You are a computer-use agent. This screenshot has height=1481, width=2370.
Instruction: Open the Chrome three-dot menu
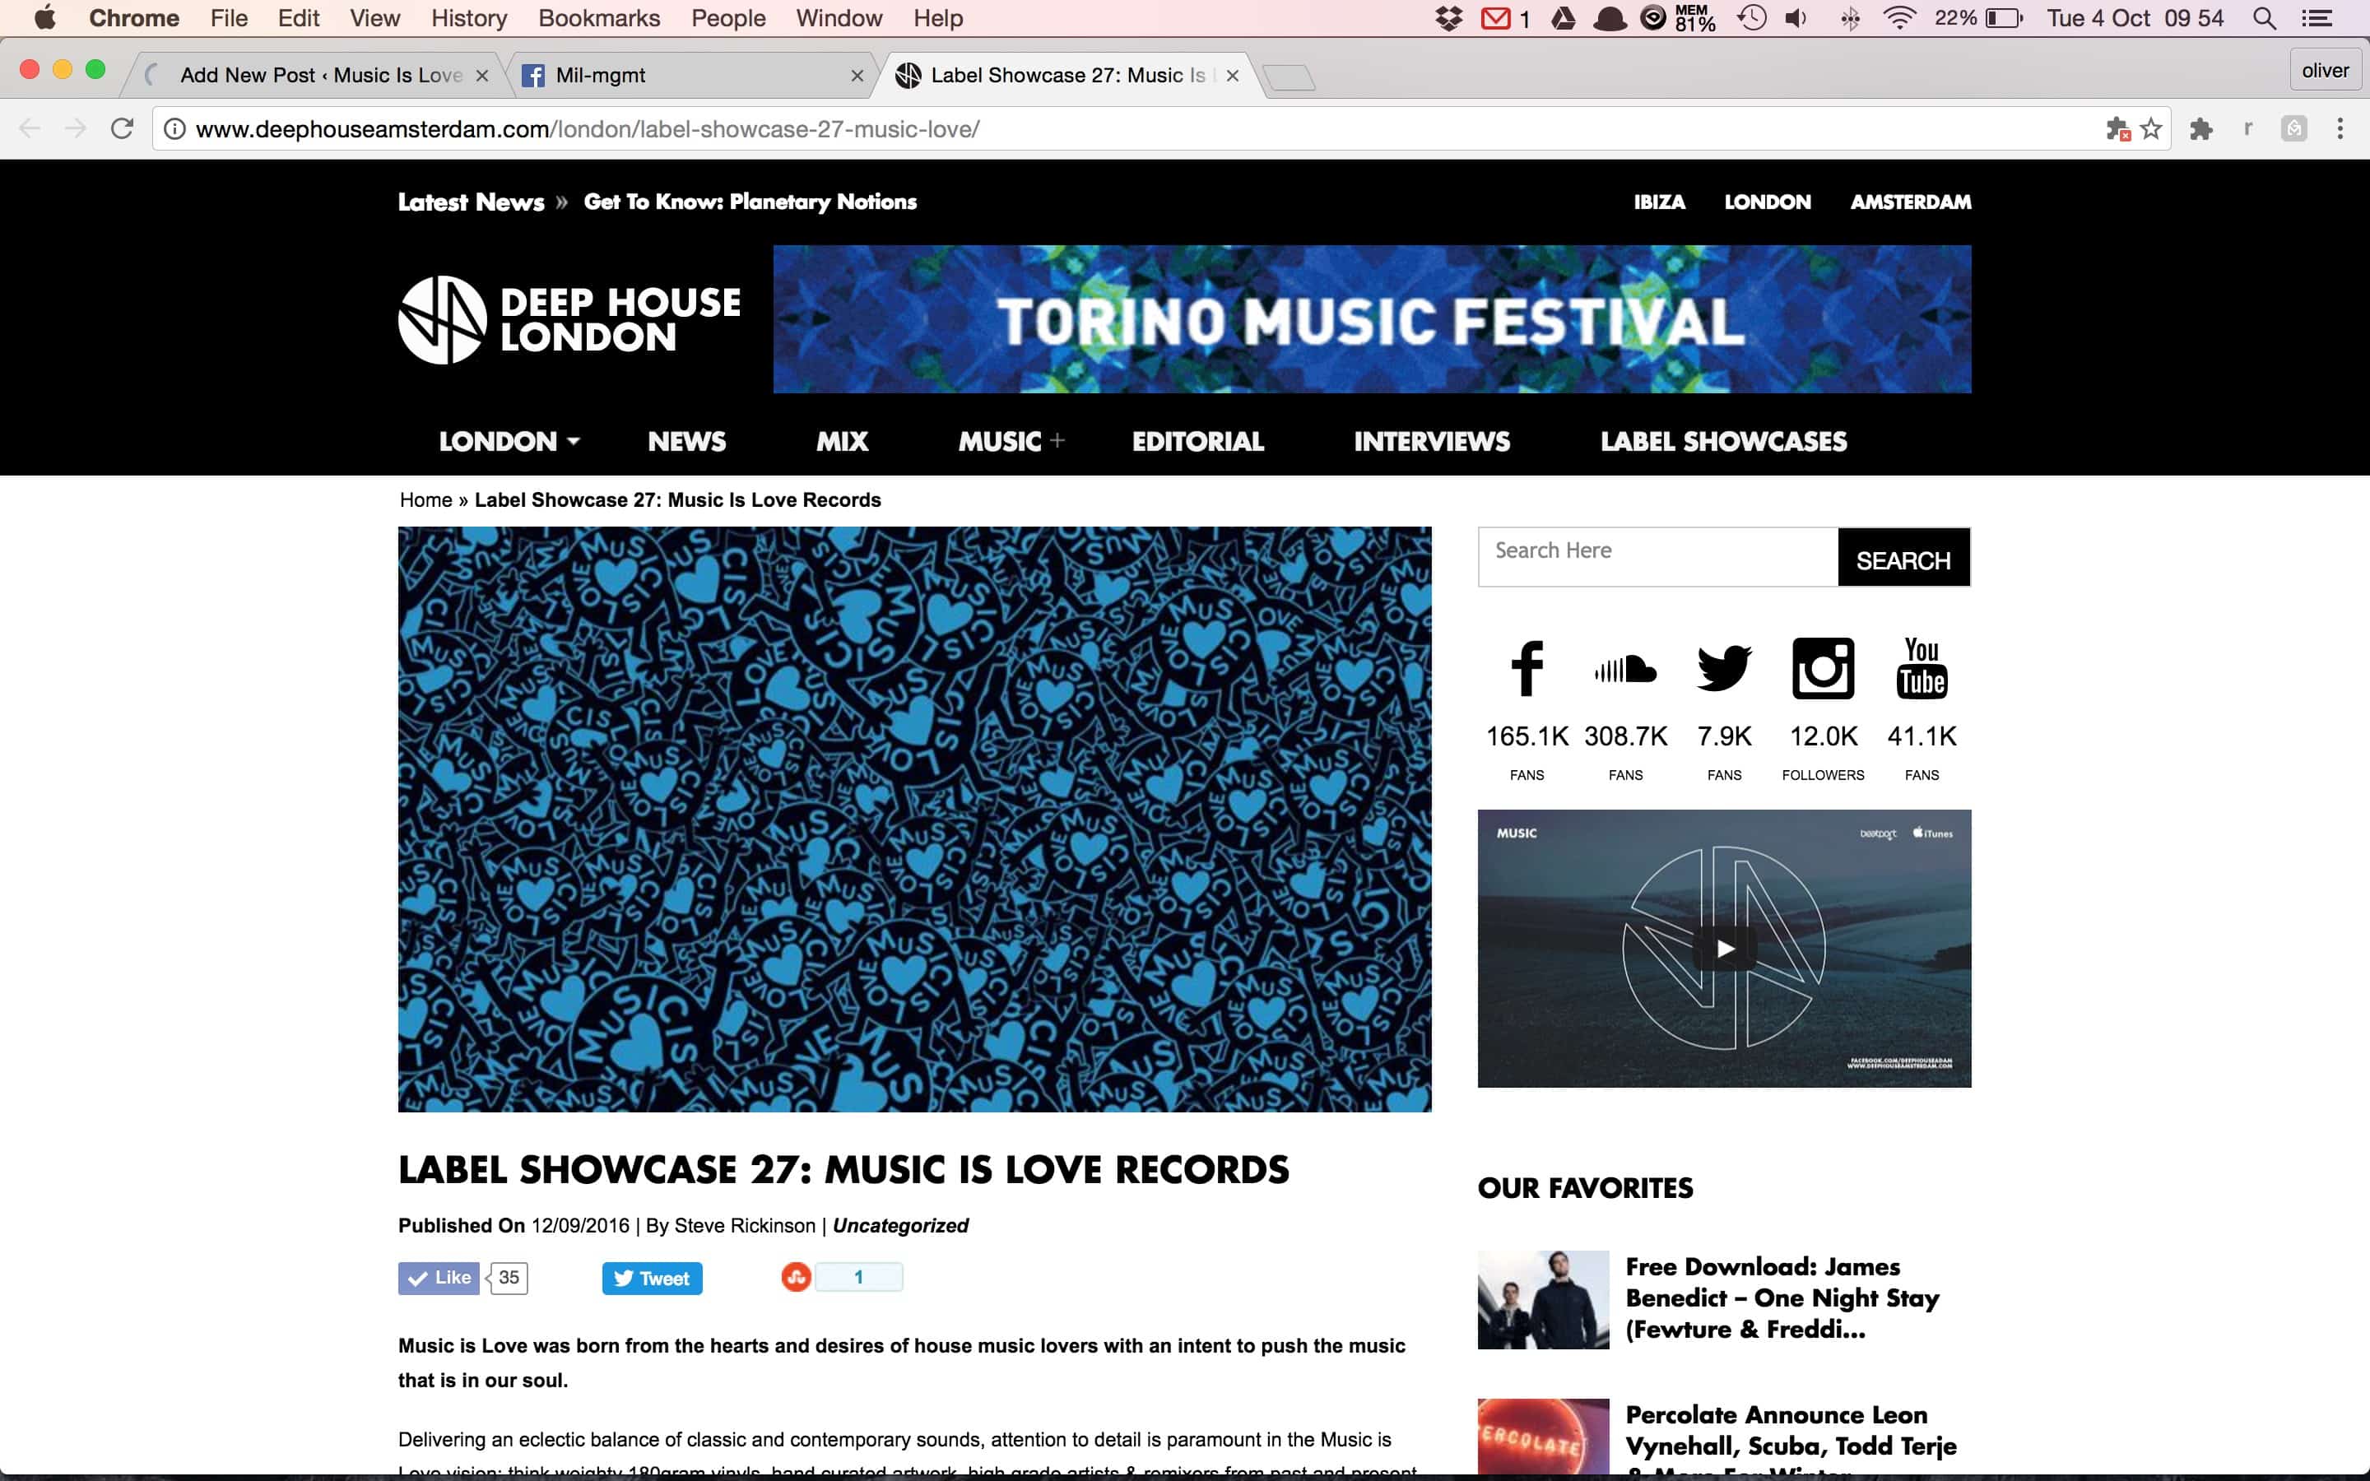(2340, 128)
